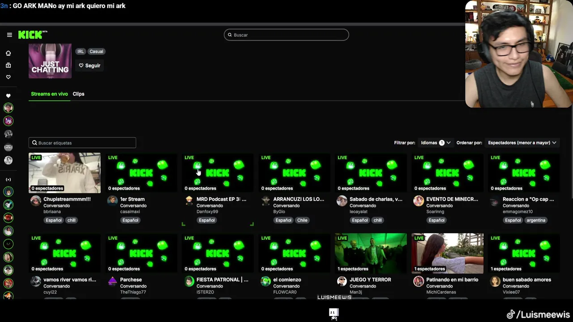The image size is (573, 322).
Task: Click Español tag under casaimaxi
Action: point(130,220)
